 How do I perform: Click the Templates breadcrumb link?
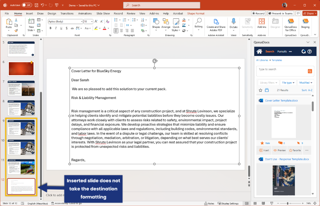277,60
